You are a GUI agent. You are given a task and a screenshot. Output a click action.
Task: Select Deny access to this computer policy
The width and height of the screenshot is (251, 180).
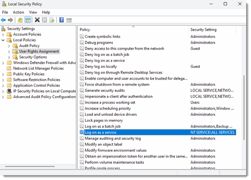coord(124,48)
